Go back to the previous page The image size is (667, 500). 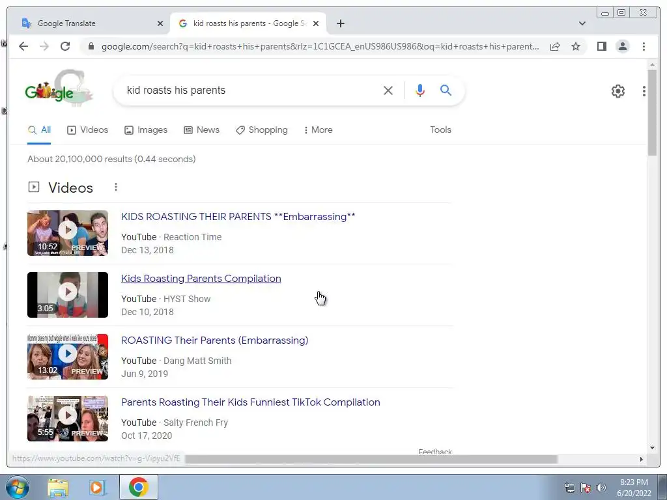coord(23,46)
